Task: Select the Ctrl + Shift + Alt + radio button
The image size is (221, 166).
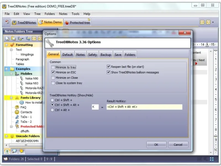Action: 52,105
